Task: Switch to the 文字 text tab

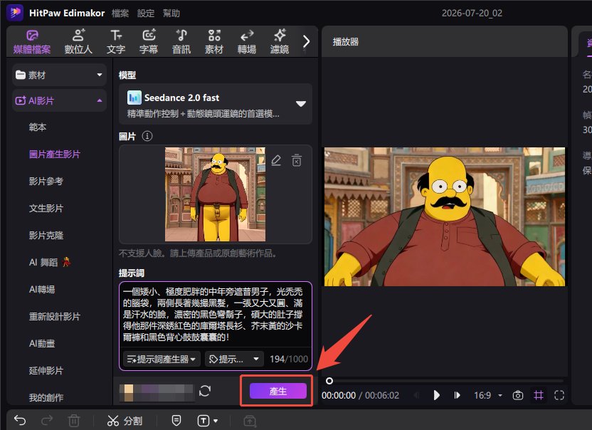Action: [x=115, y=42]
